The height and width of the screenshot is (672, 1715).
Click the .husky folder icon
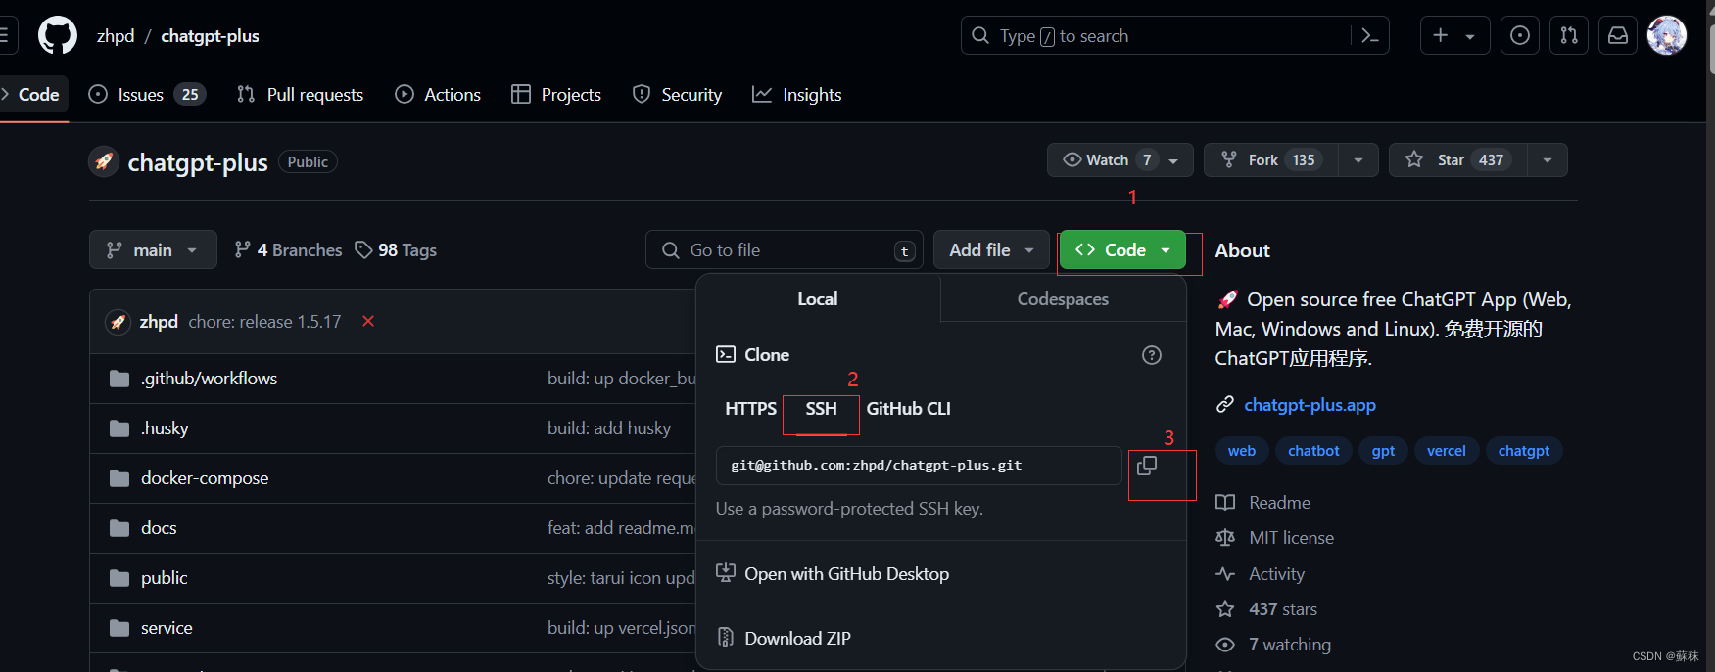119,428
